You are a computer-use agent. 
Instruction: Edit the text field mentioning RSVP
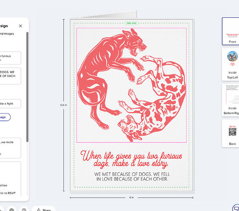pyautogui.click(x=10, y=179)
